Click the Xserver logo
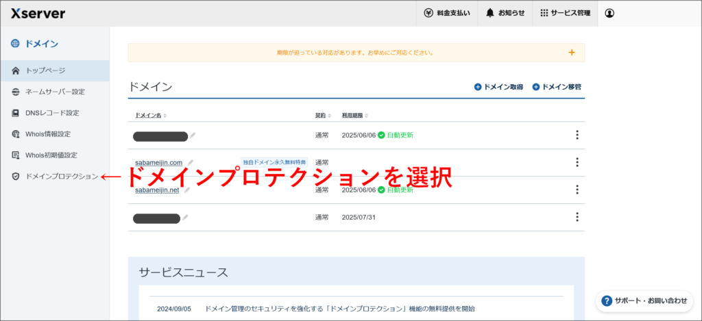The height and width of the screenshot is (321, 702). (38, 14)
